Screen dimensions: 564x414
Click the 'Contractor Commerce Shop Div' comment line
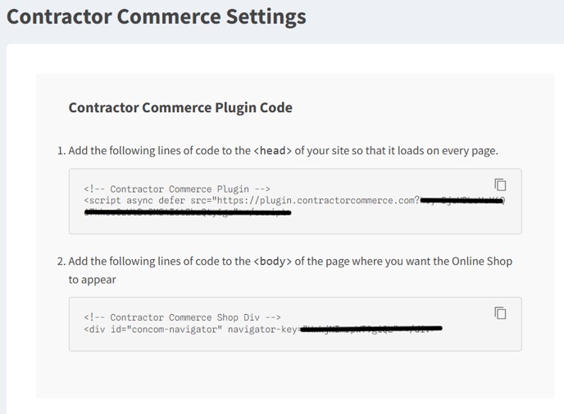click(182, 317)
